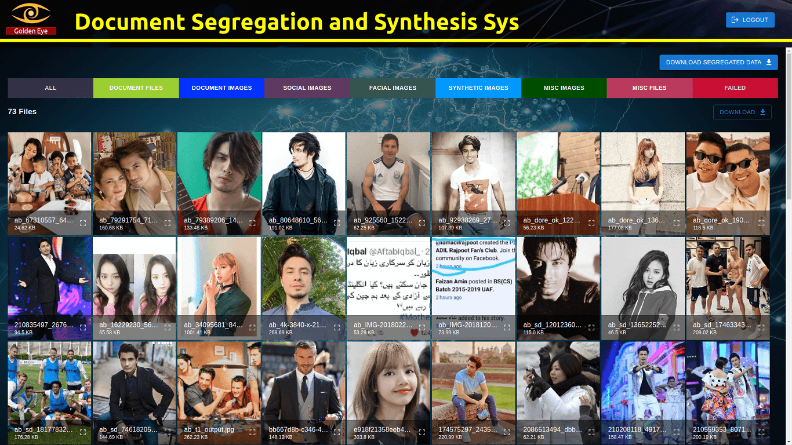Screen dimensions: 792x445
Task: Click fullscreen icon on ab_80648610 tile
Action: click(x=337, y=223)
